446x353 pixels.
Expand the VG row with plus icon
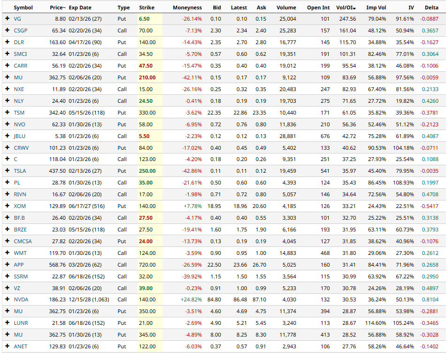[8, 18]
